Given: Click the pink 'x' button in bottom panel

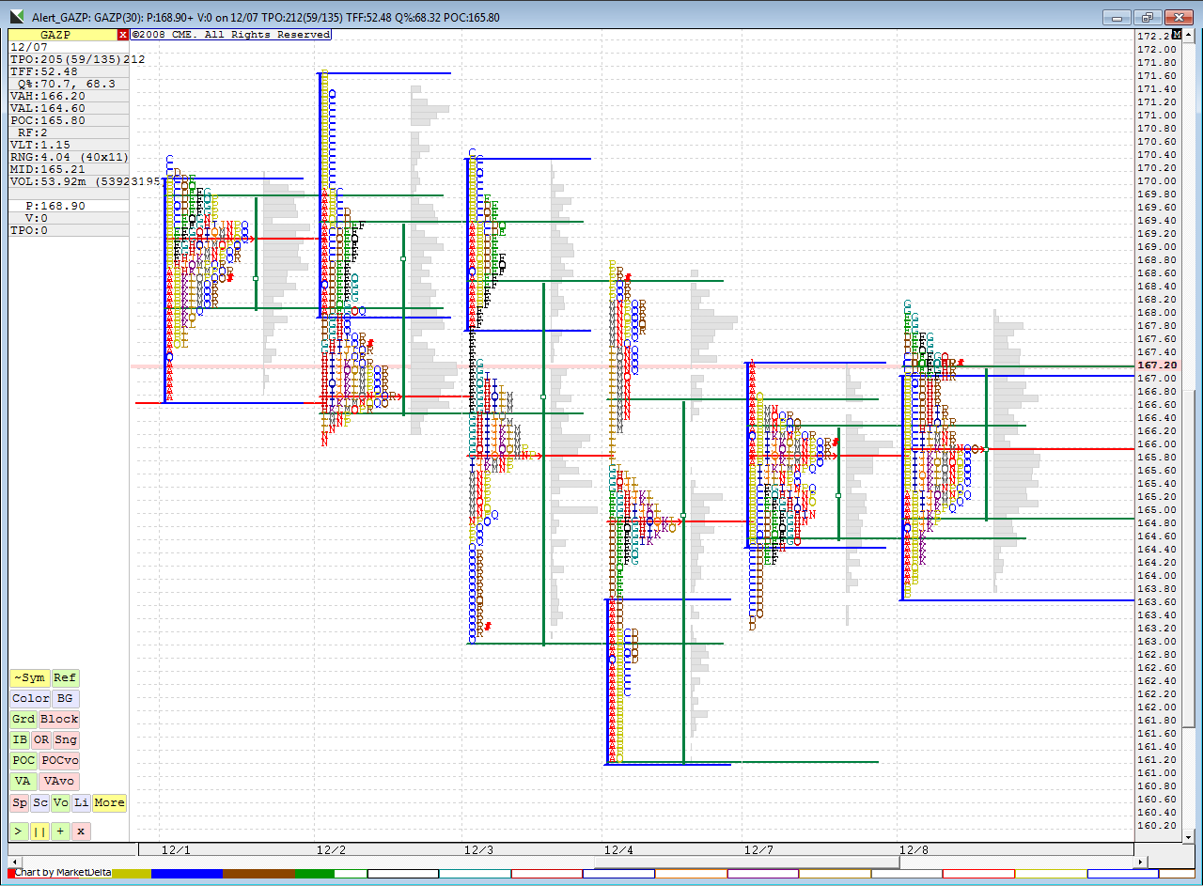Looking at the screenshot, I should tap(81, 831).
